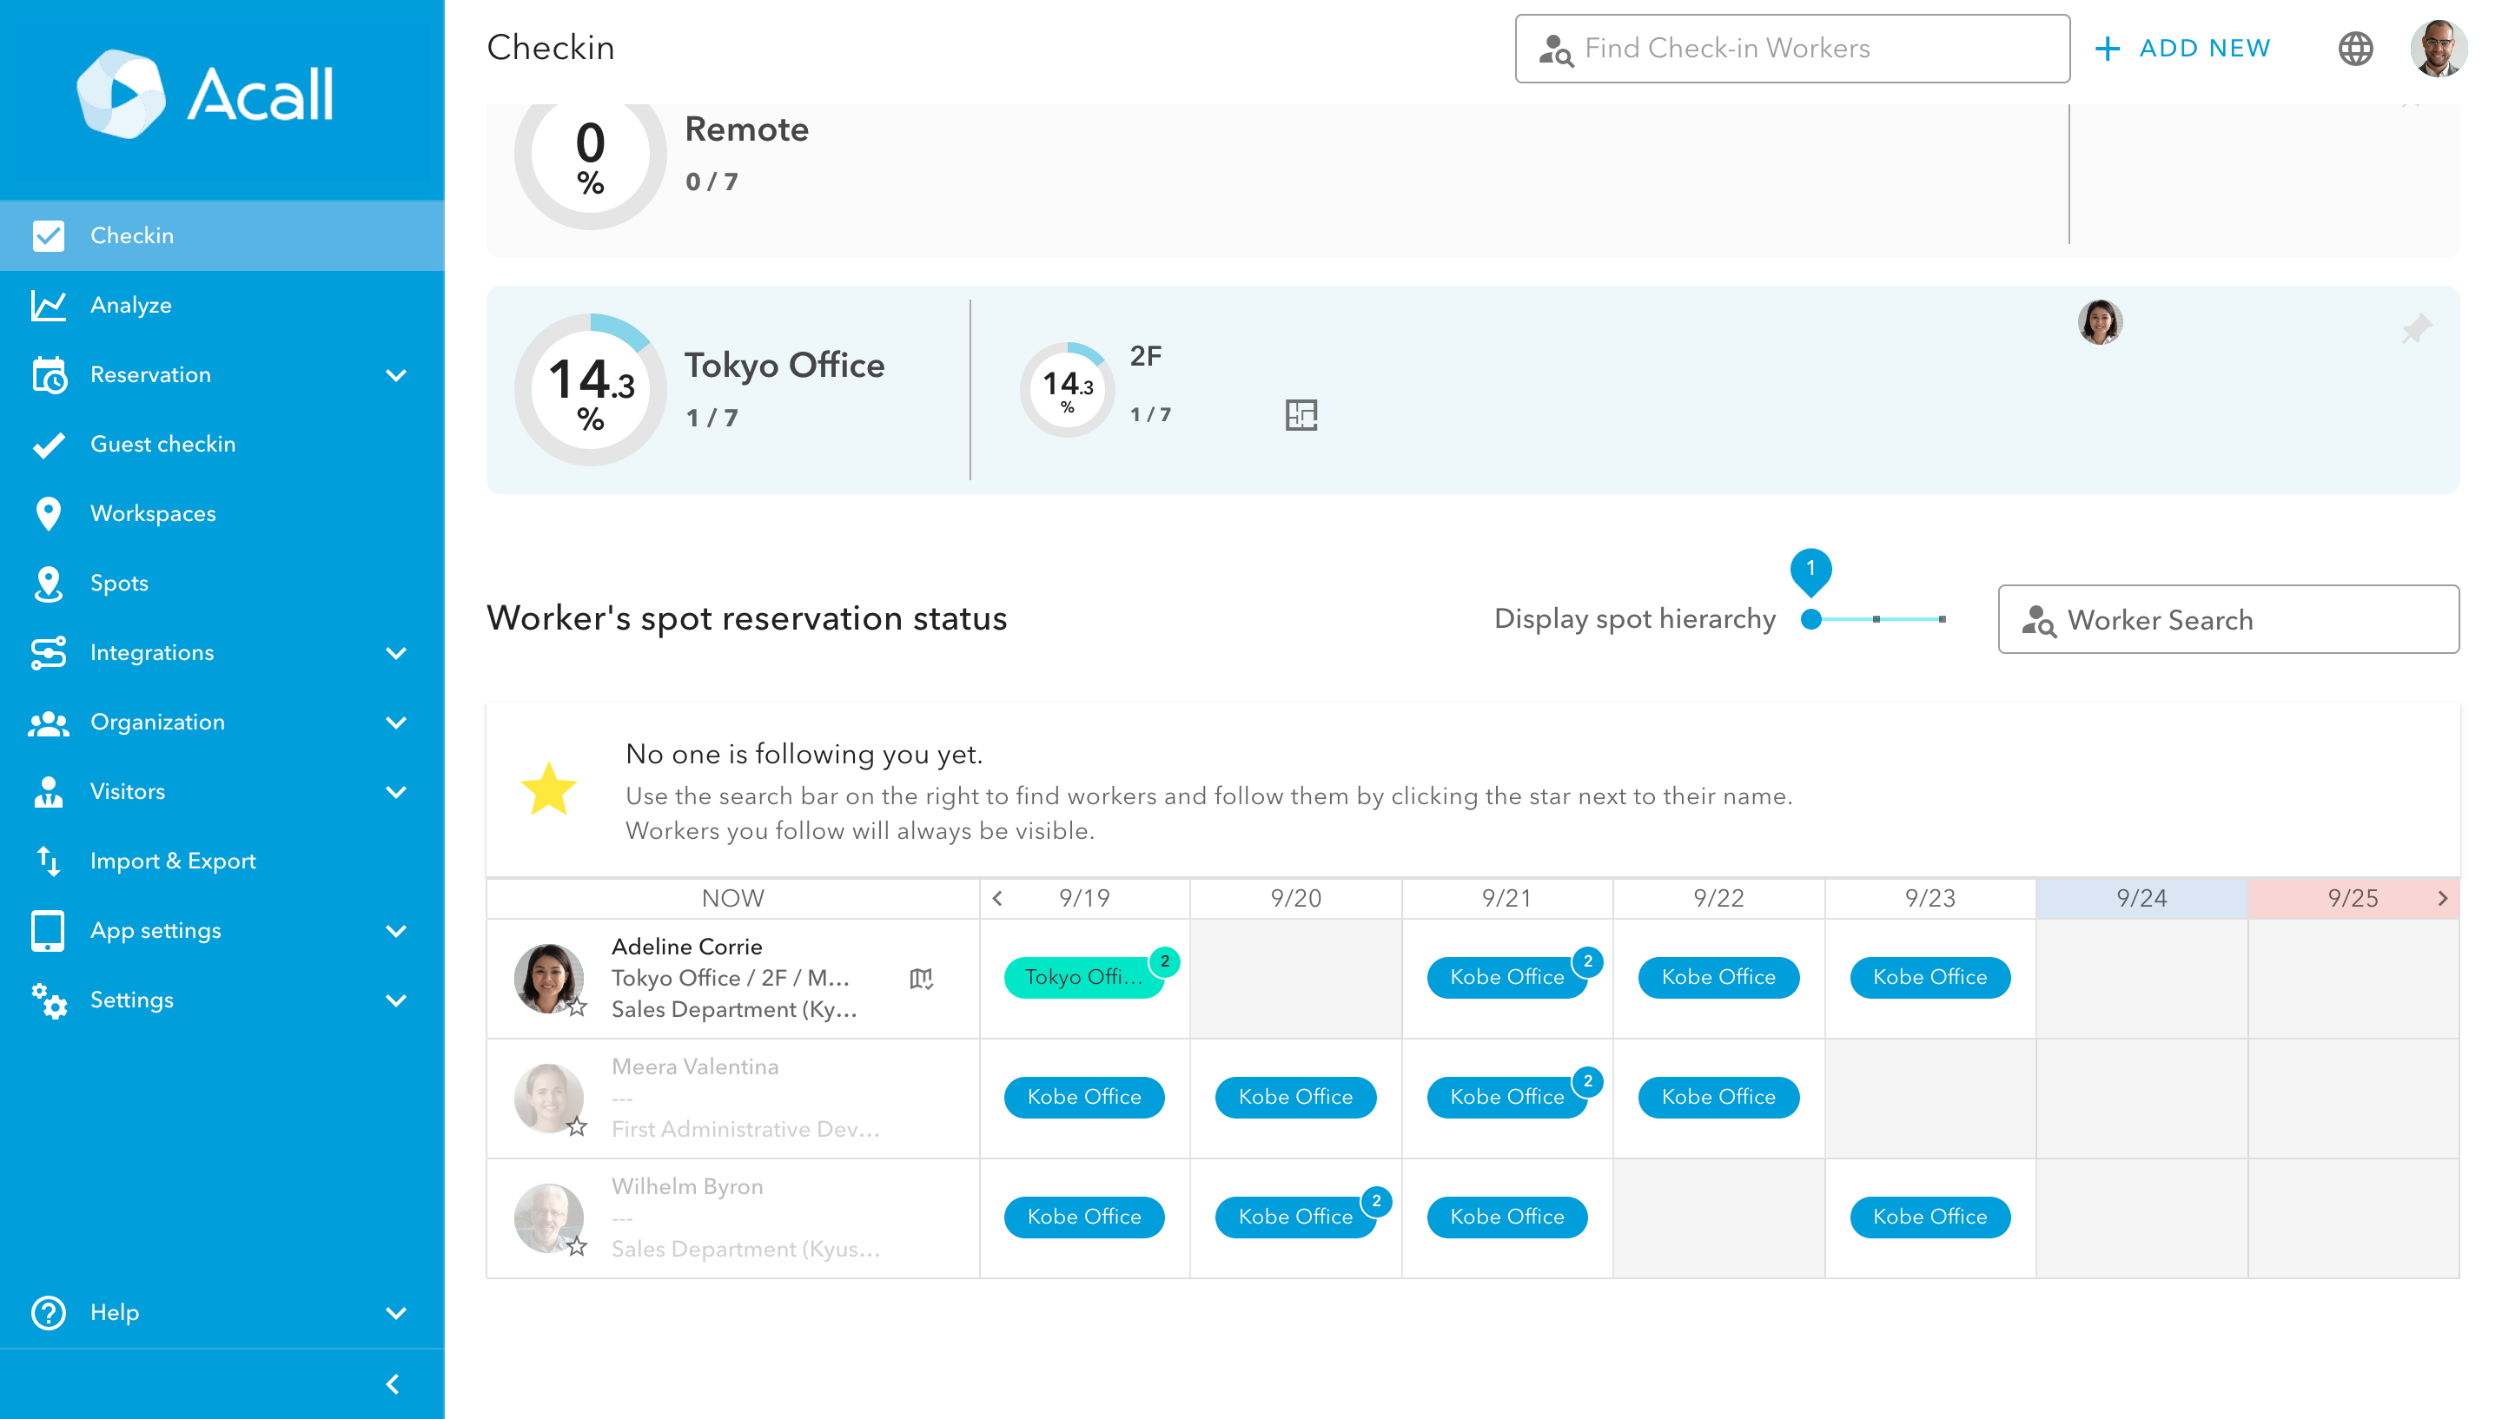Click the globe language icon
This screenshot has height=1419, width=2502.
click(2355, 48)
